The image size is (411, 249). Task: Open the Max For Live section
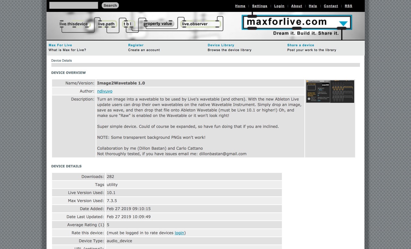60,45
